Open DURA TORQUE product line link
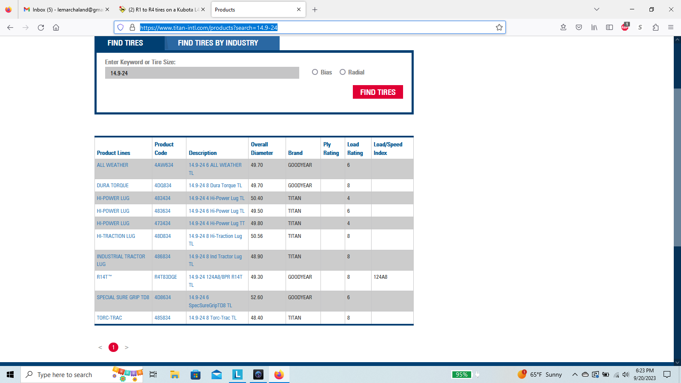The image size is (681, 383). 113,186
